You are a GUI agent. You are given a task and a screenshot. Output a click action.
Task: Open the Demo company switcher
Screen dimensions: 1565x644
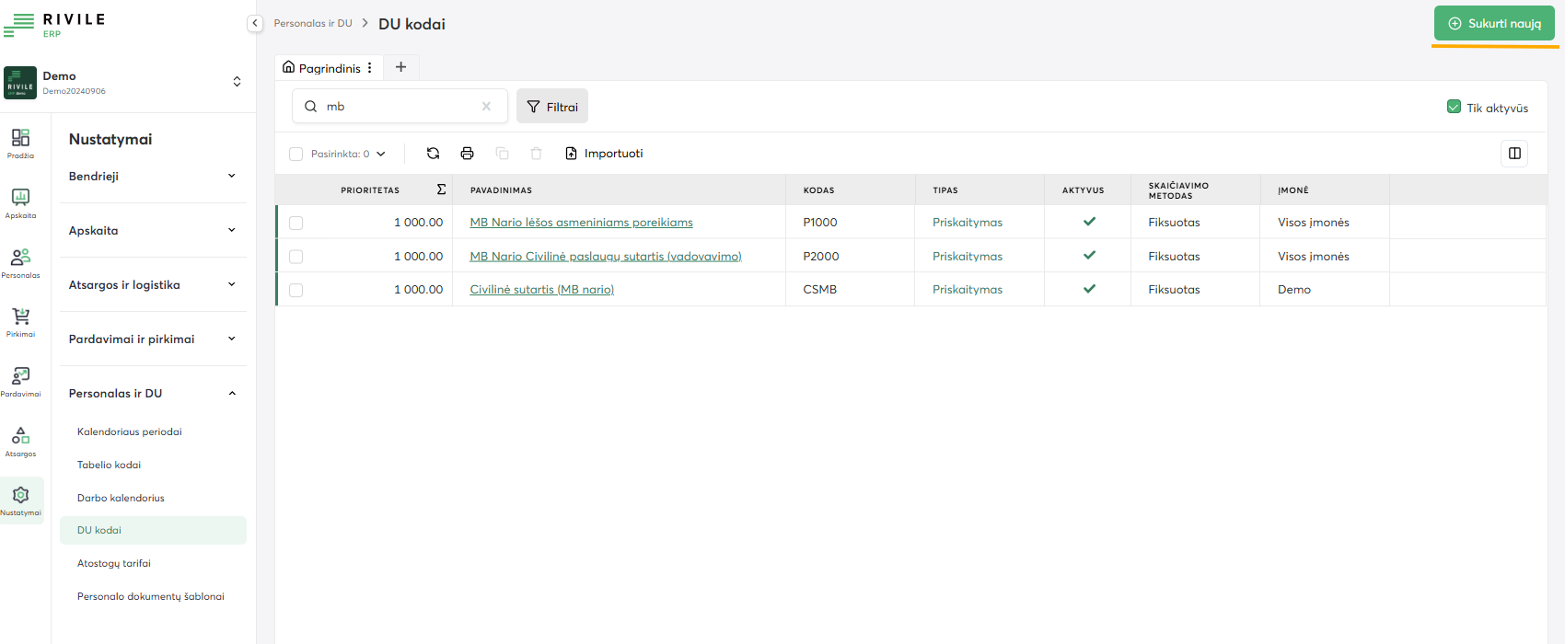[x=237, y=82]
